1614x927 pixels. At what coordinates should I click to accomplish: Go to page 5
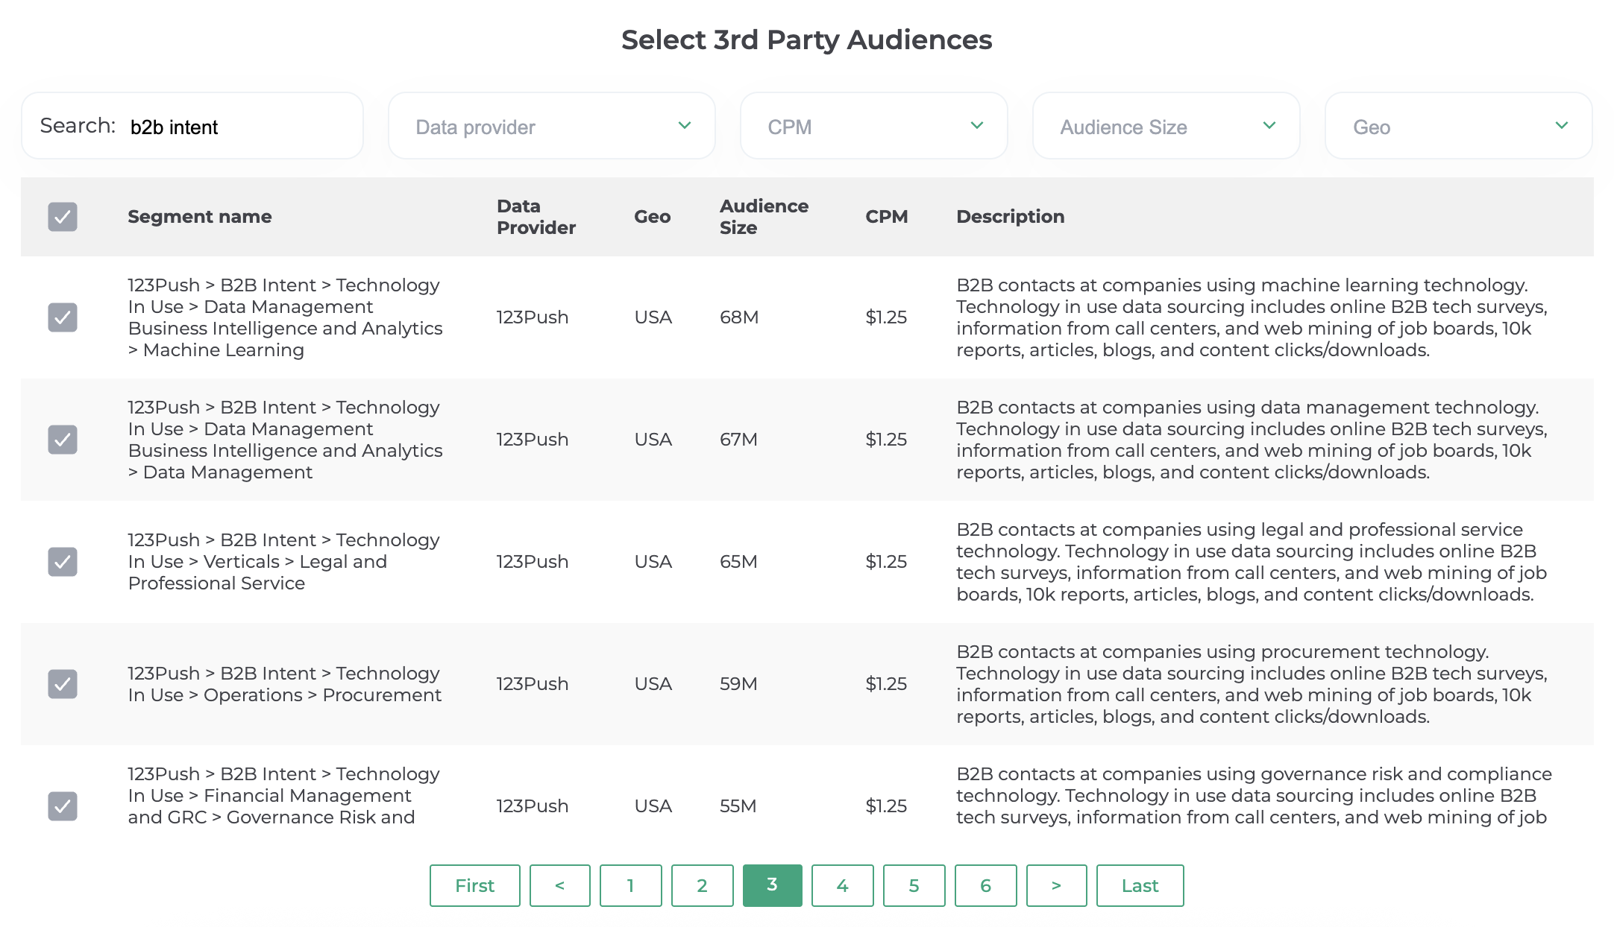pyautogui.click(x=914, y=885)
